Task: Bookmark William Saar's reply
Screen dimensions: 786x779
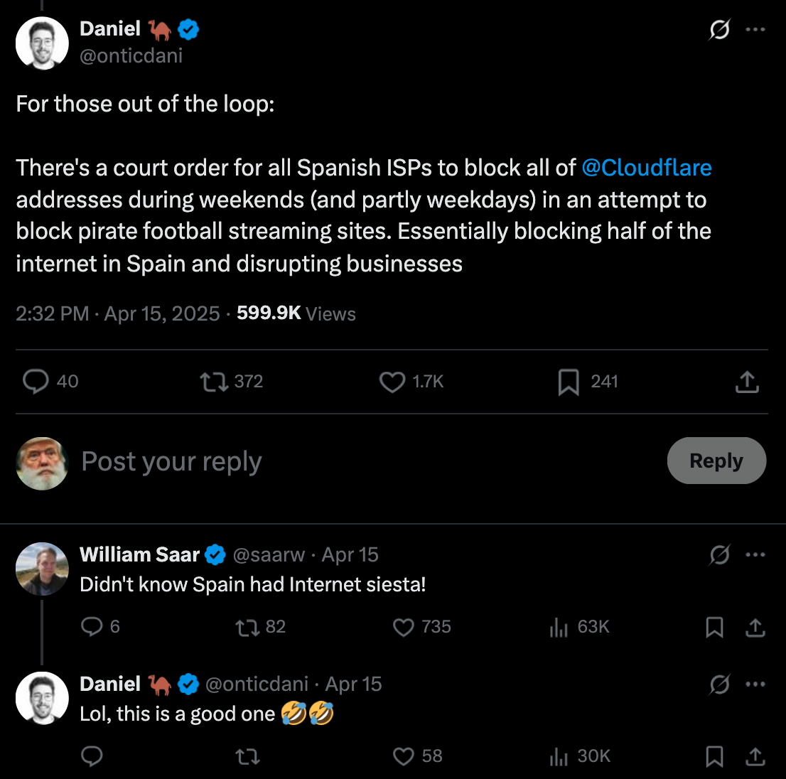Action: click(x=714, y=627)
